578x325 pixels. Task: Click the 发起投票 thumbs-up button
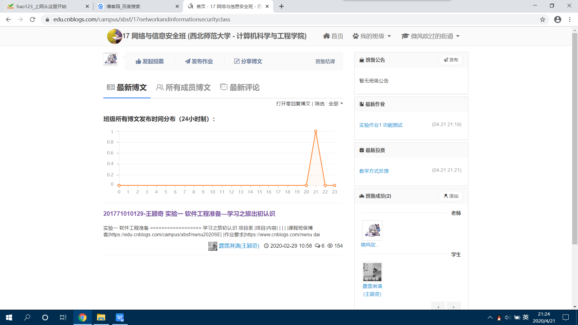click(x=150, y=61)
